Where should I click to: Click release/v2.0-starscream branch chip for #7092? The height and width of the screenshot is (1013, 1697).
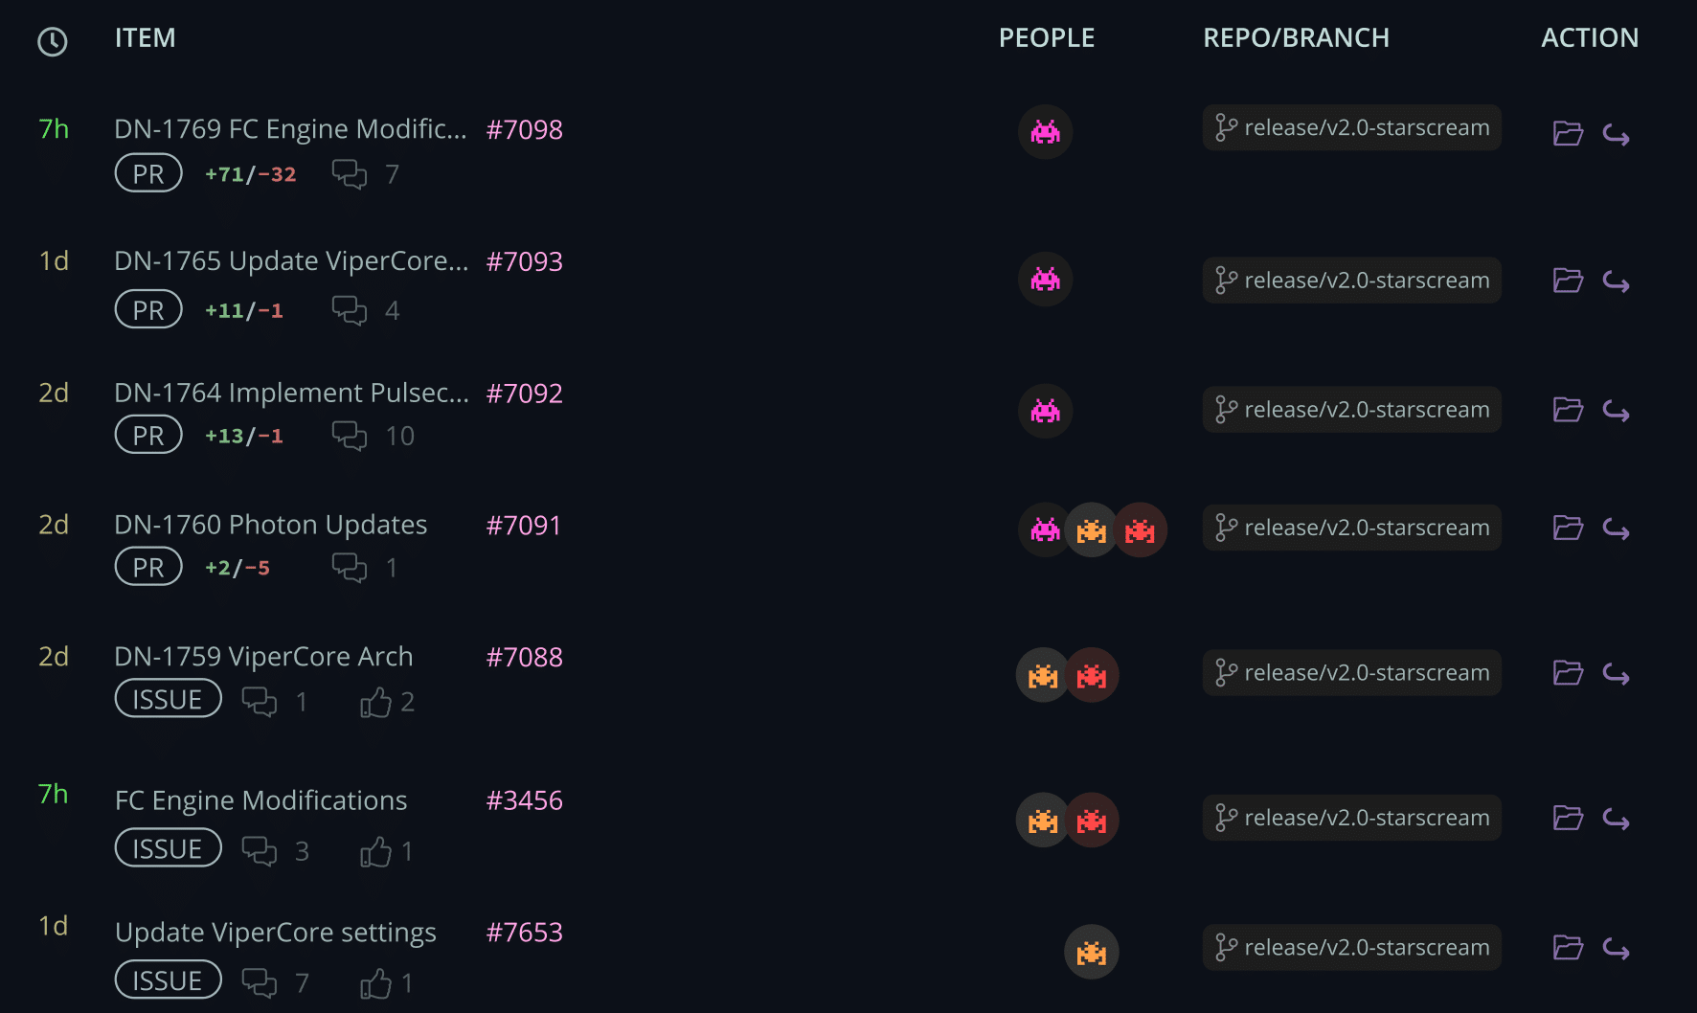(x=1352, y=410)
